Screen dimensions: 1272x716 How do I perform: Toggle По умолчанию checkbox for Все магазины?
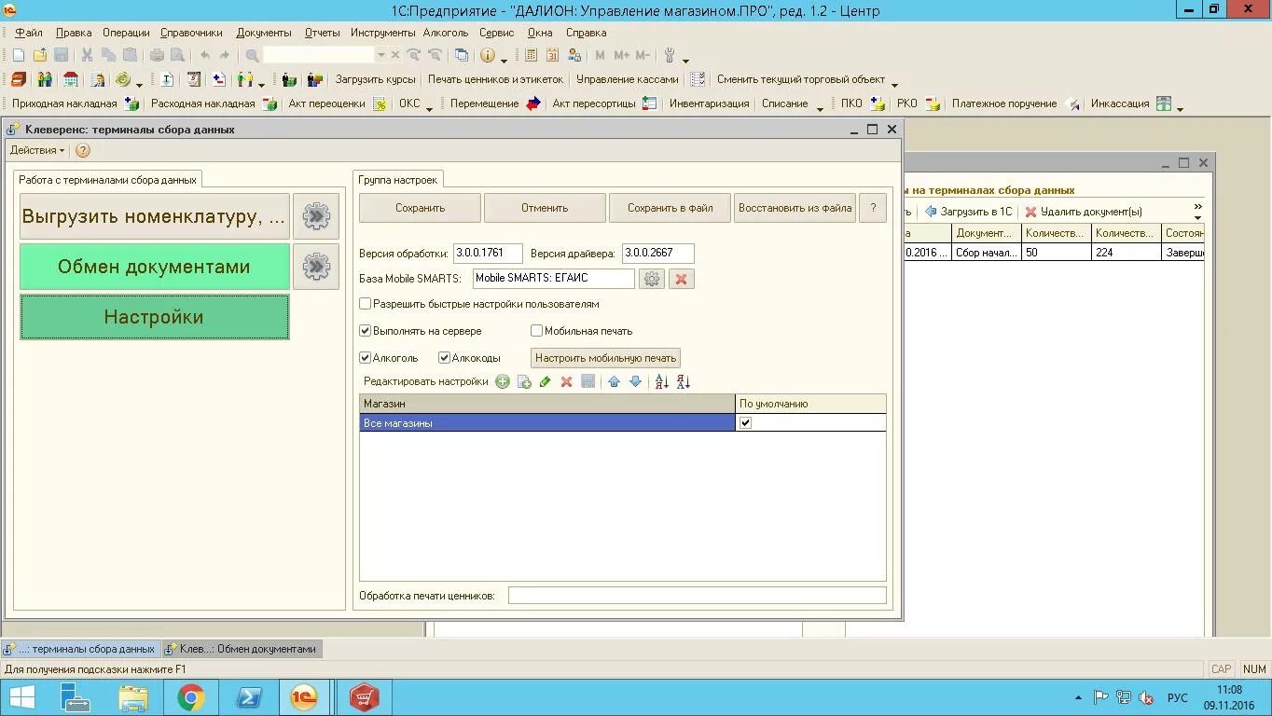[x=745, y=423]
